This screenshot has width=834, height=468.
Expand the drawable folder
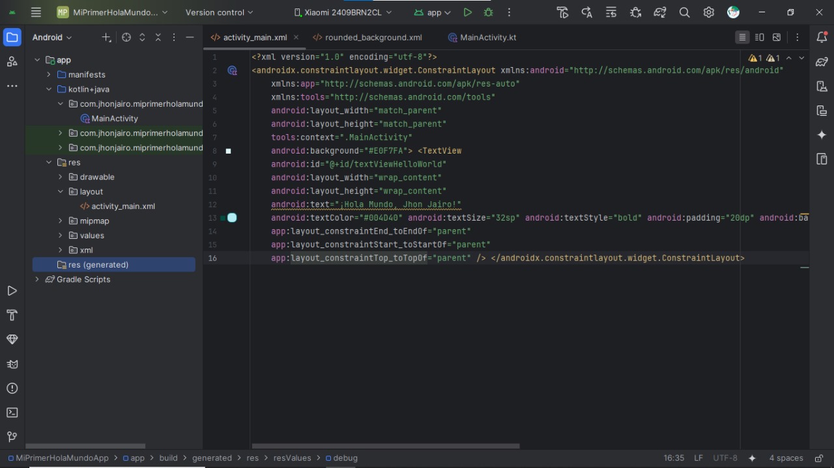(61, 177)
